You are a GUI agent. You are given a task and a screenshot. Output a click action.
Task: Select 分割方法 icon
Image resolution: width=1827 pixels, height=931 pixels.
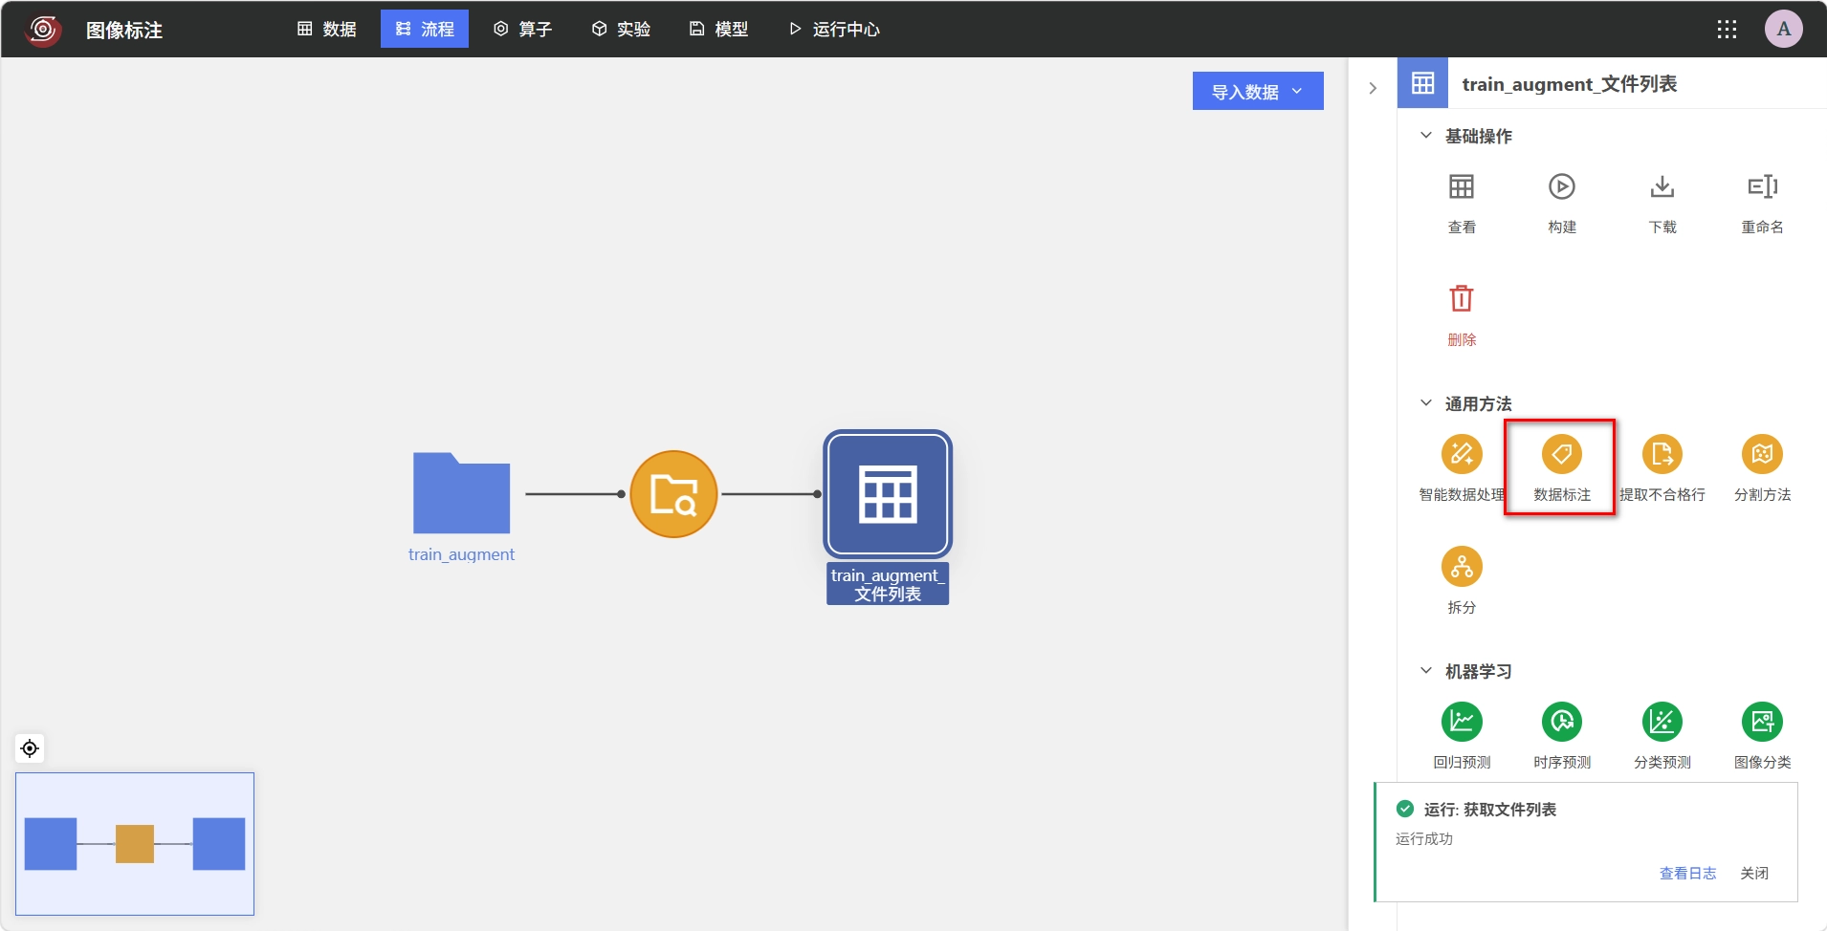[x=1762, y=454]
